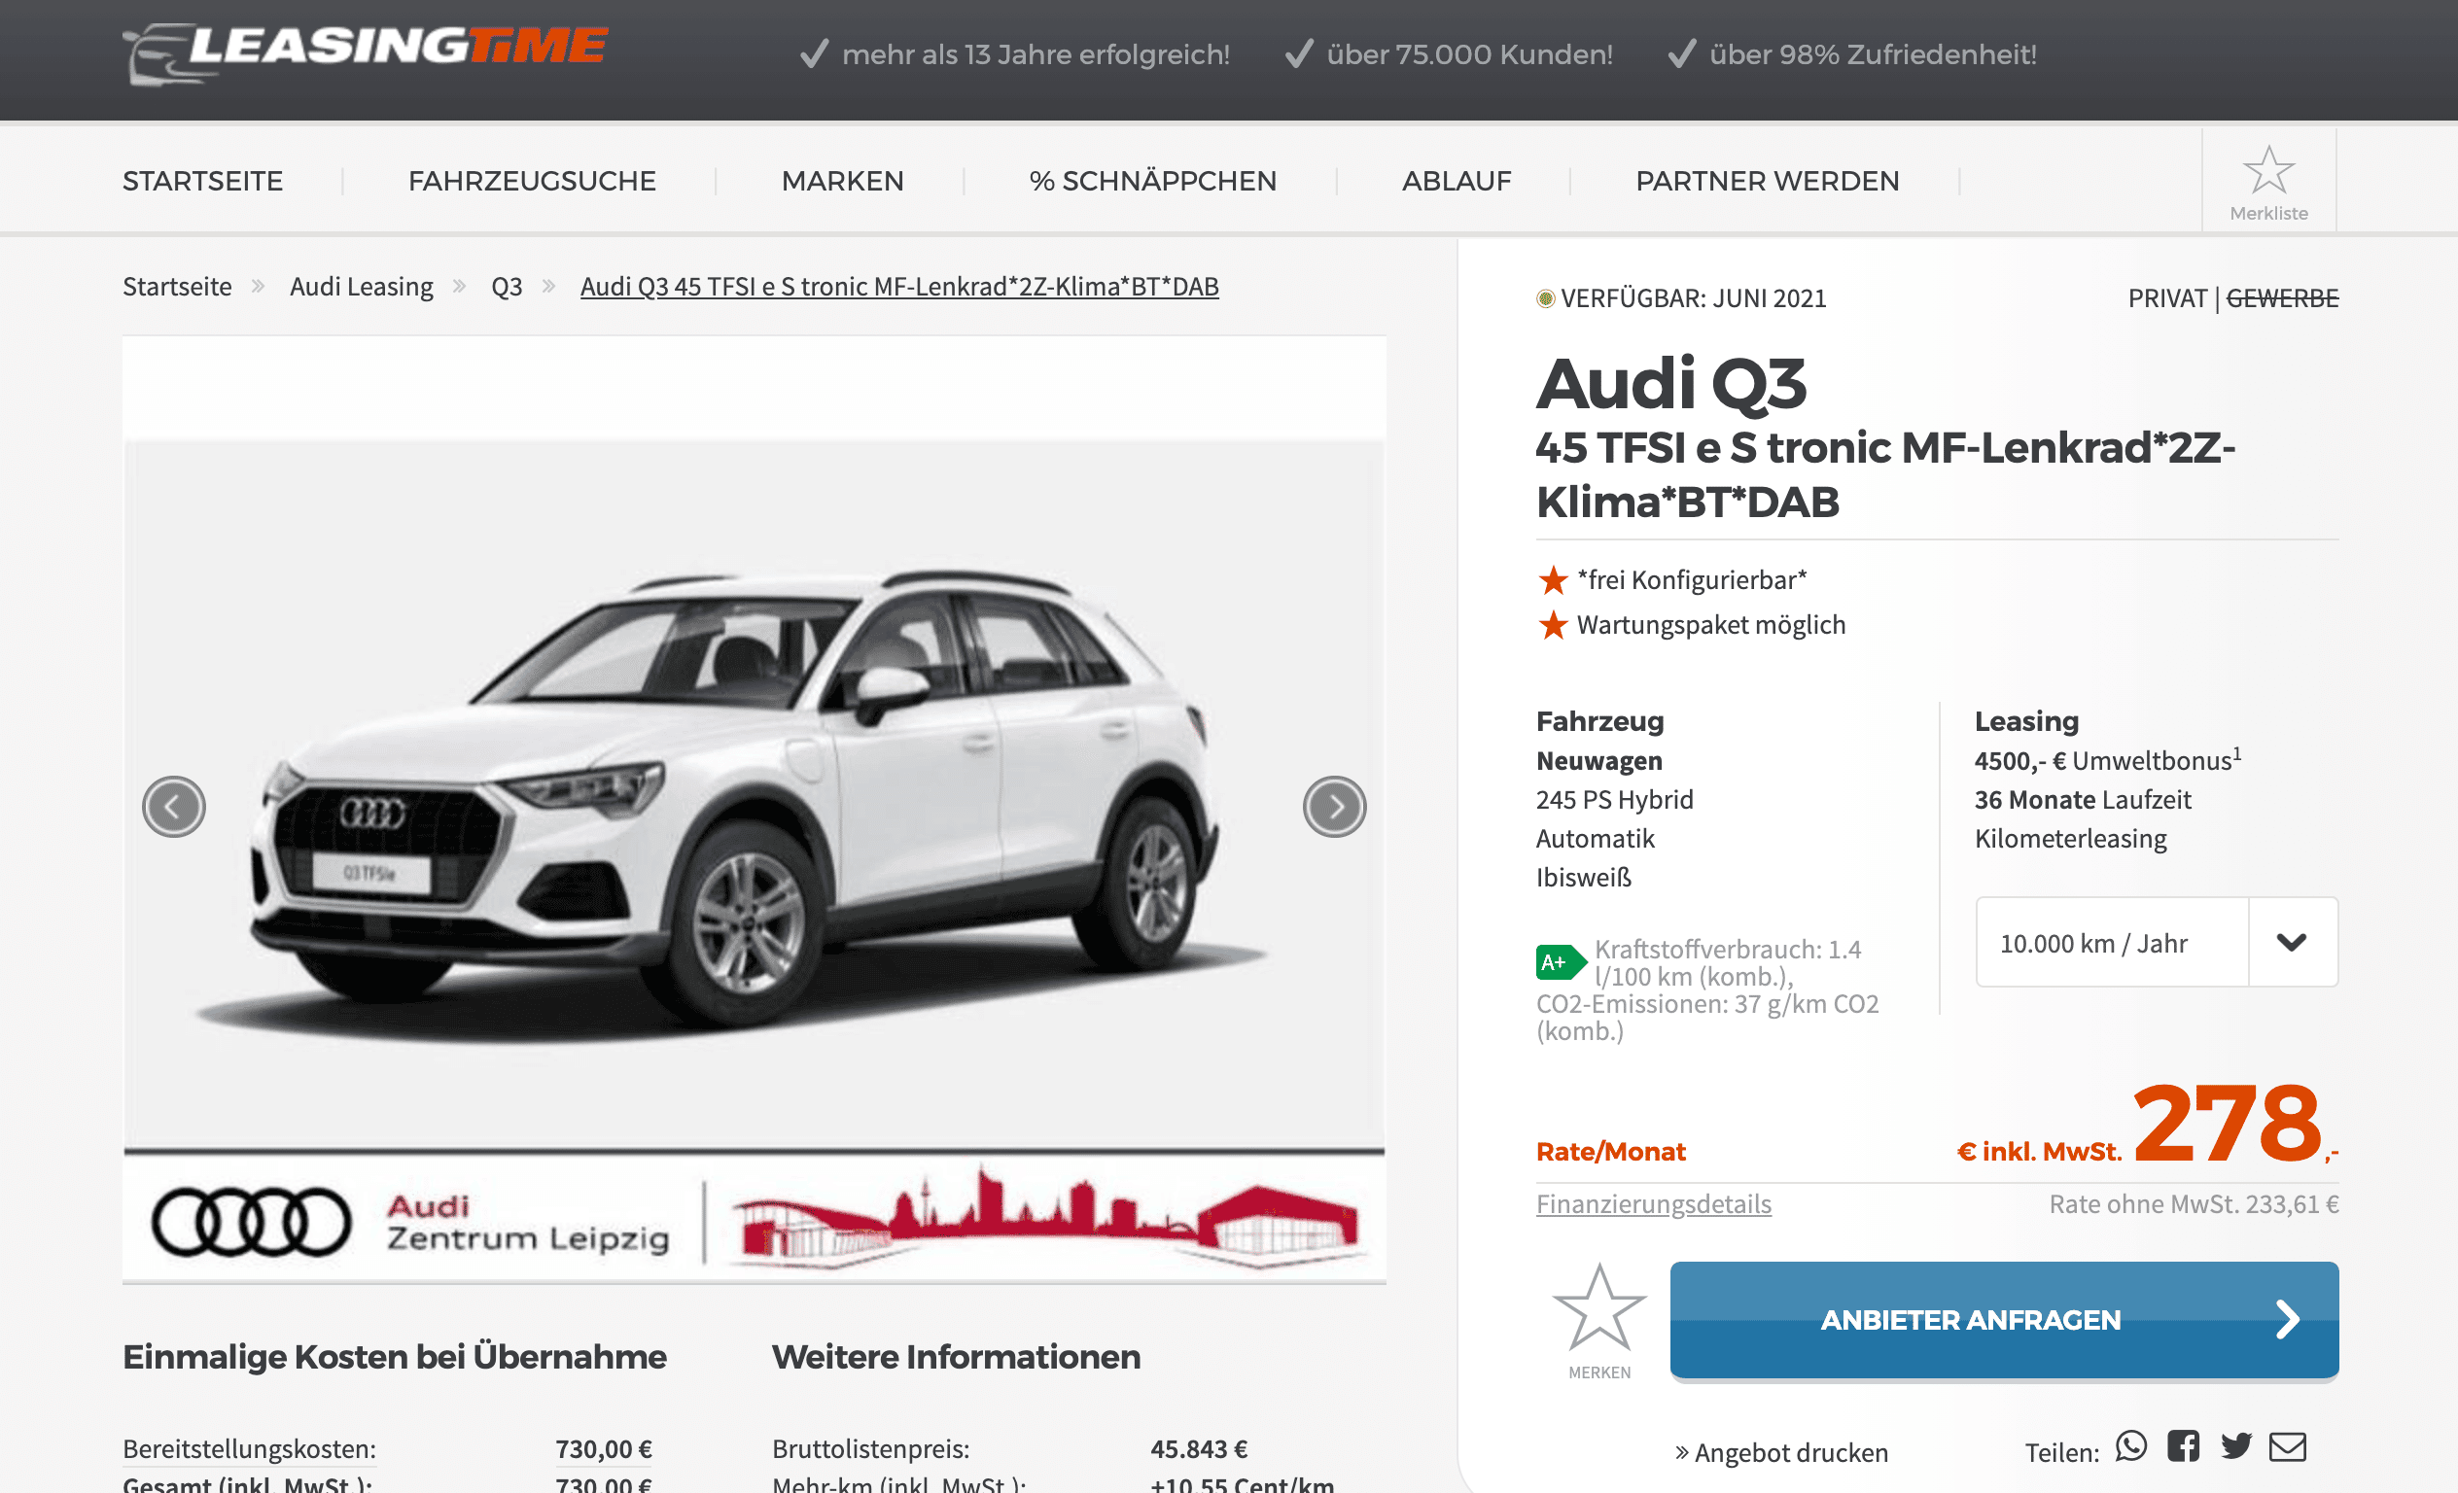Click Audi Q3 45 TFSI e breadcrumb link
Viewport: 2458px width, 1493px height.
898,286
